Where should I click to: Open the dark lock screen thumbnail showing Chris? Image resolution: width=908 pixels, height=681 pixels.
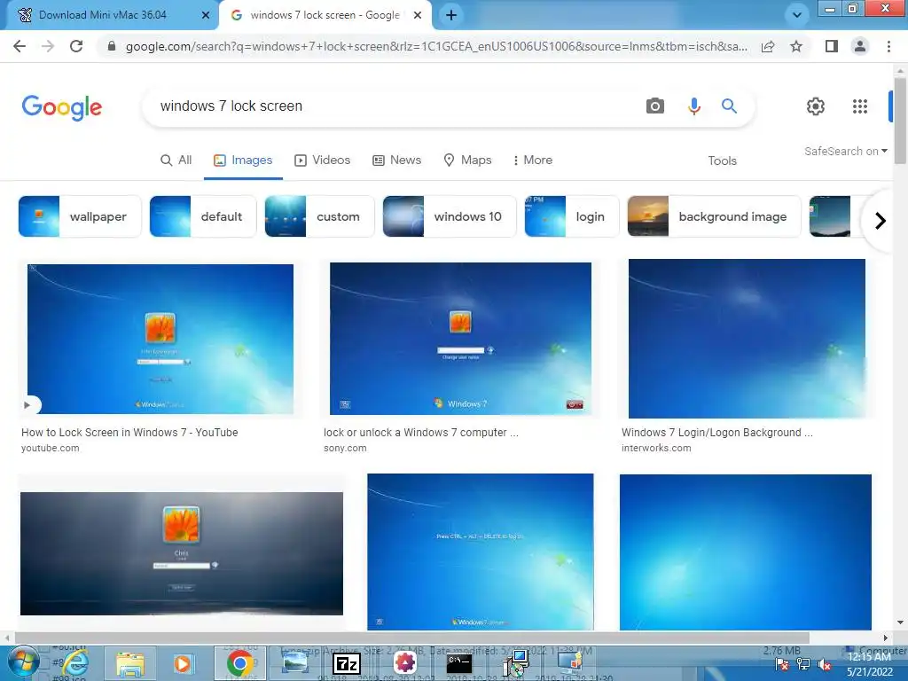pyautogui.click(x=181, y=553)
